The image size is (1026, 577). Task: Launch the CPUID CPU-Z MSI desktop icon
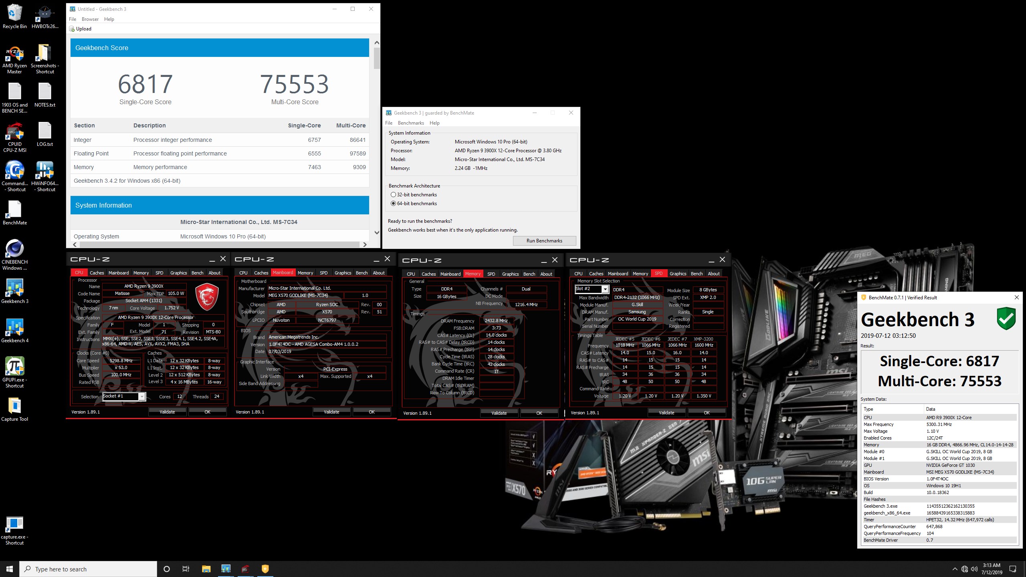[x=14, y=137]
